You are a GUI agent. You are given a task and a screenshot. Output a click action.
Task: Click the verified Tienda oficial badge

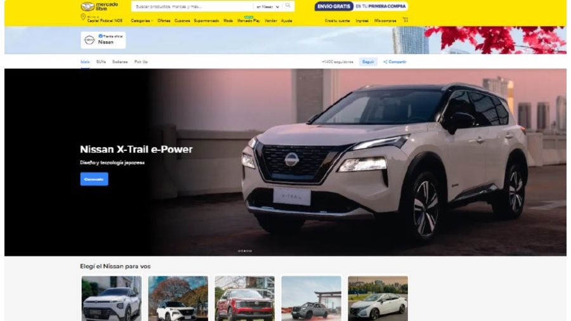pos(110,36)
